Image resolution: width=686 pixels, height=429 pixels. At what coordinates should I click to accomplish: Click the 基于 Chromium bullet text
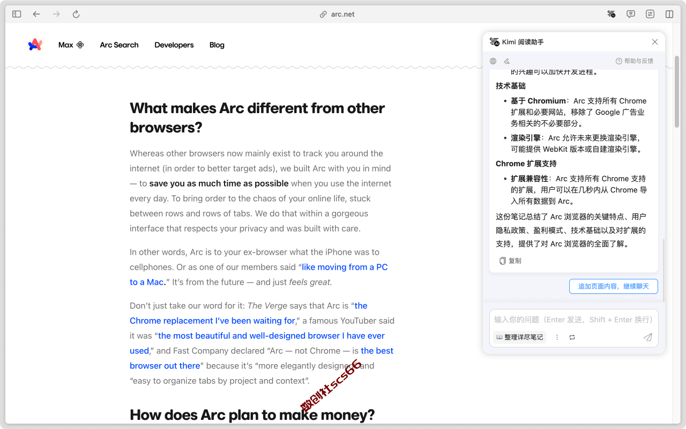pyautogui.click(x=579, y=112)
